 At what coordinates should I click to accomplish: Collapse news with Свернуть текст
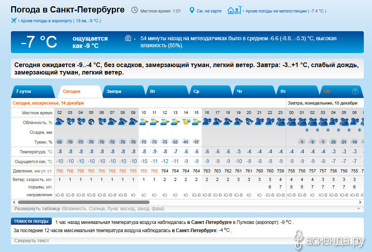click(32, 241)
